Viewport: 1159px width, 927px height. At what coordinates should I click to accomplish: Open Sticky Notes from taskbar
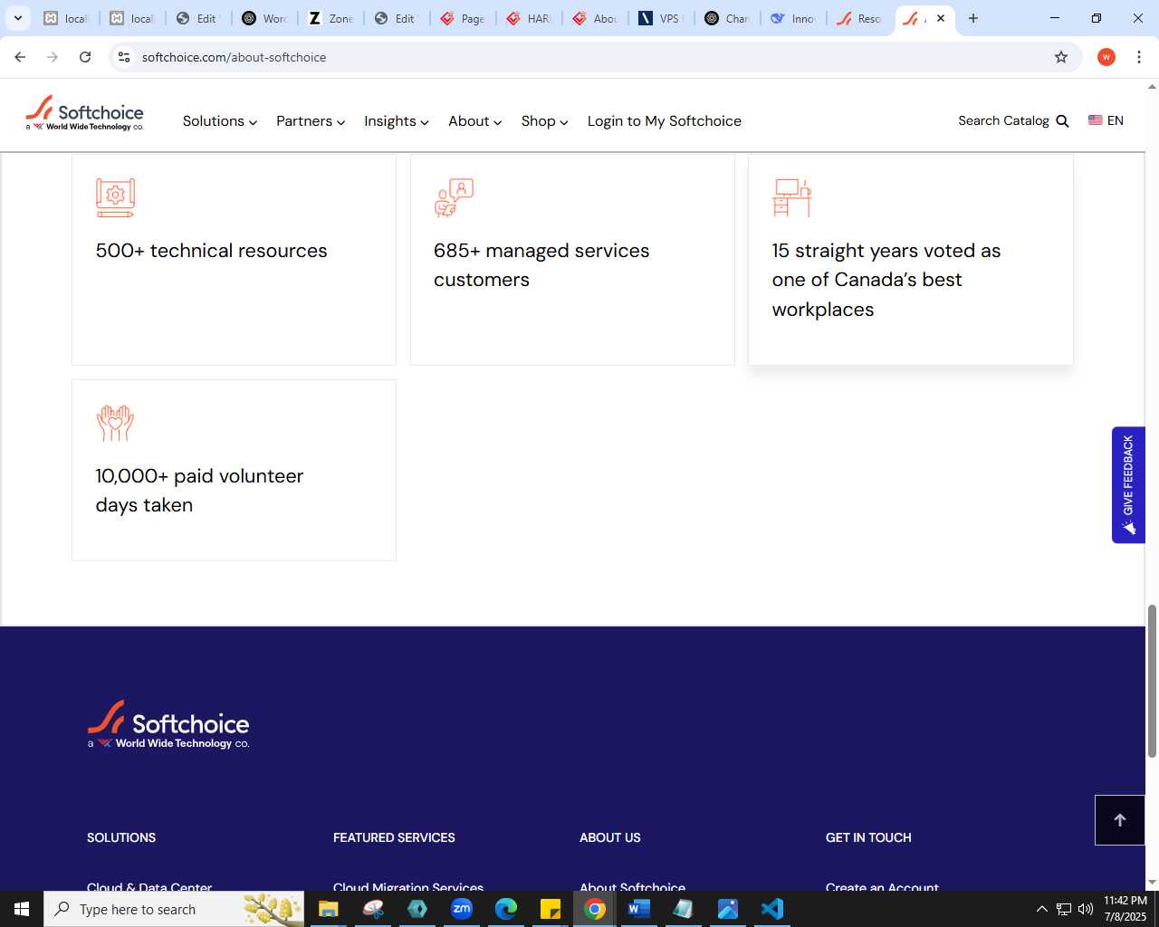[x=550, y=909]
